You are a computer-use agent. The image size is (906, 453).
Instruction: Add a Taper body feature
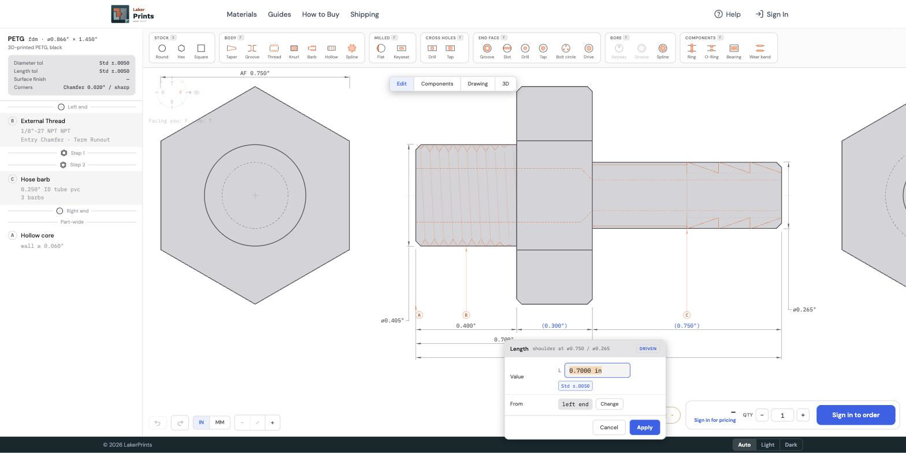[231, 51]
